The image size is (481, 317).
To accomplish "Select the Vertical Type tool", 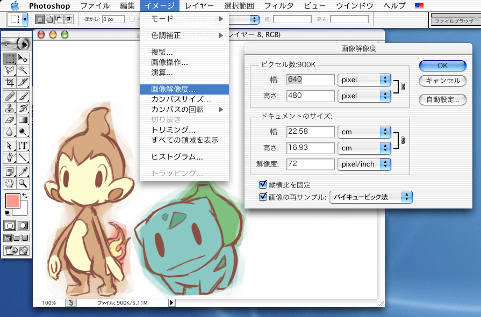I will pos(23,146).
